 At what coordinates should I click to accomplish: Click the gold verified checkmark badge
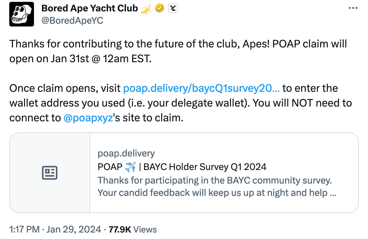pyautogui.click(x=160, y=8)
